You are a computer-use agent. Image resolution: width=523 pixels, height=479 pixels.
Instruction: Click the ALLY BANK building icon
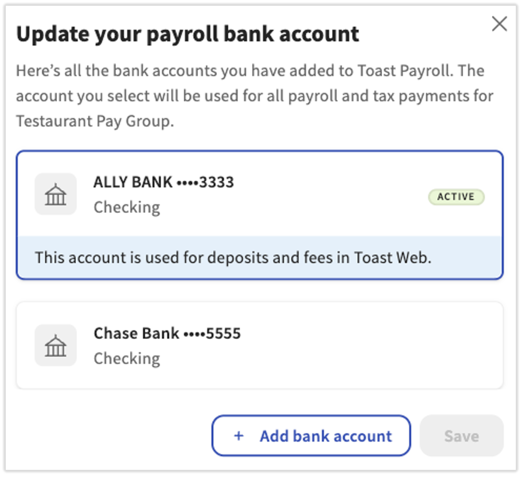[55, 194]
